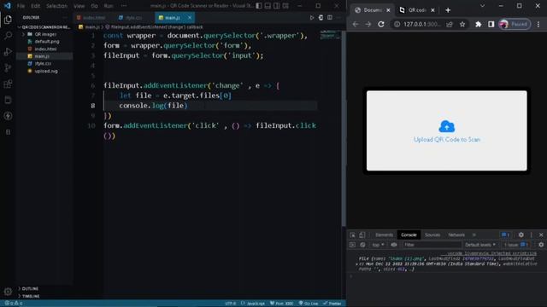Open Source Control view in activity bar

coord(8,68)
